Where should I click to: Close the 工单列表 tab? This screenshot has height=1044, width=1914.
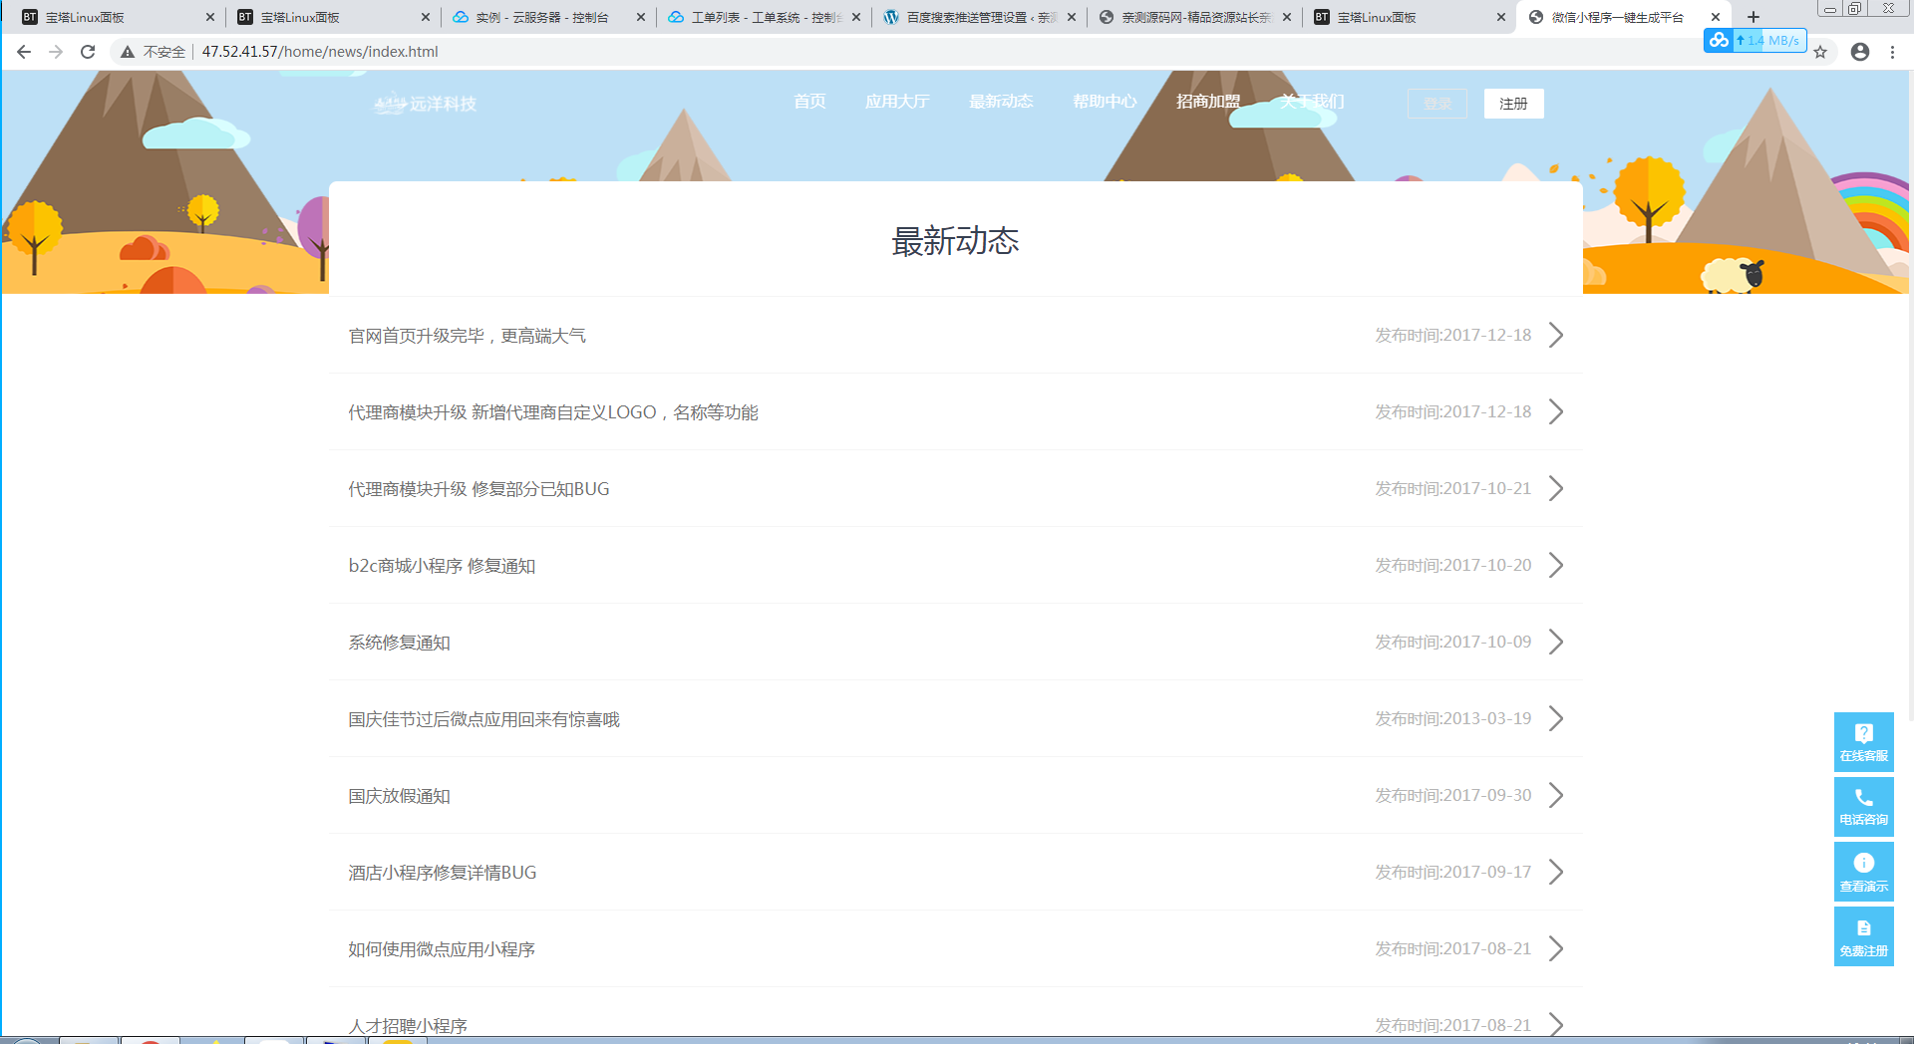[x=856, y=17]
